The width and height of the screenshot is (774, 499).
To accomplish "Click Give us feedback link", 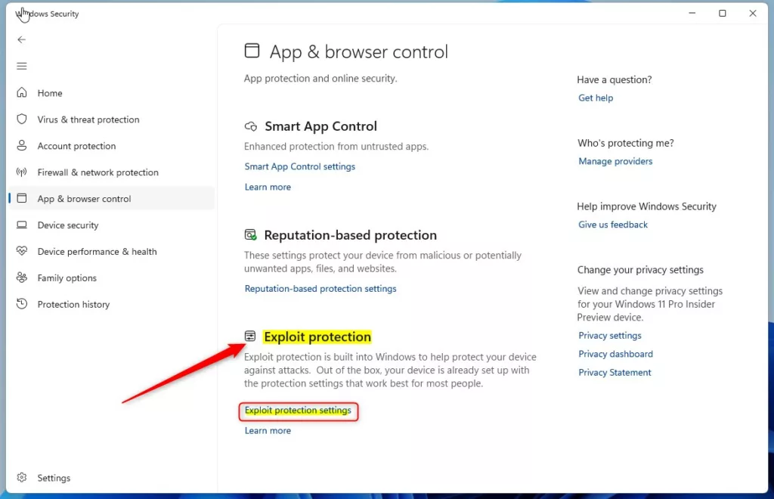I will 612,225.
